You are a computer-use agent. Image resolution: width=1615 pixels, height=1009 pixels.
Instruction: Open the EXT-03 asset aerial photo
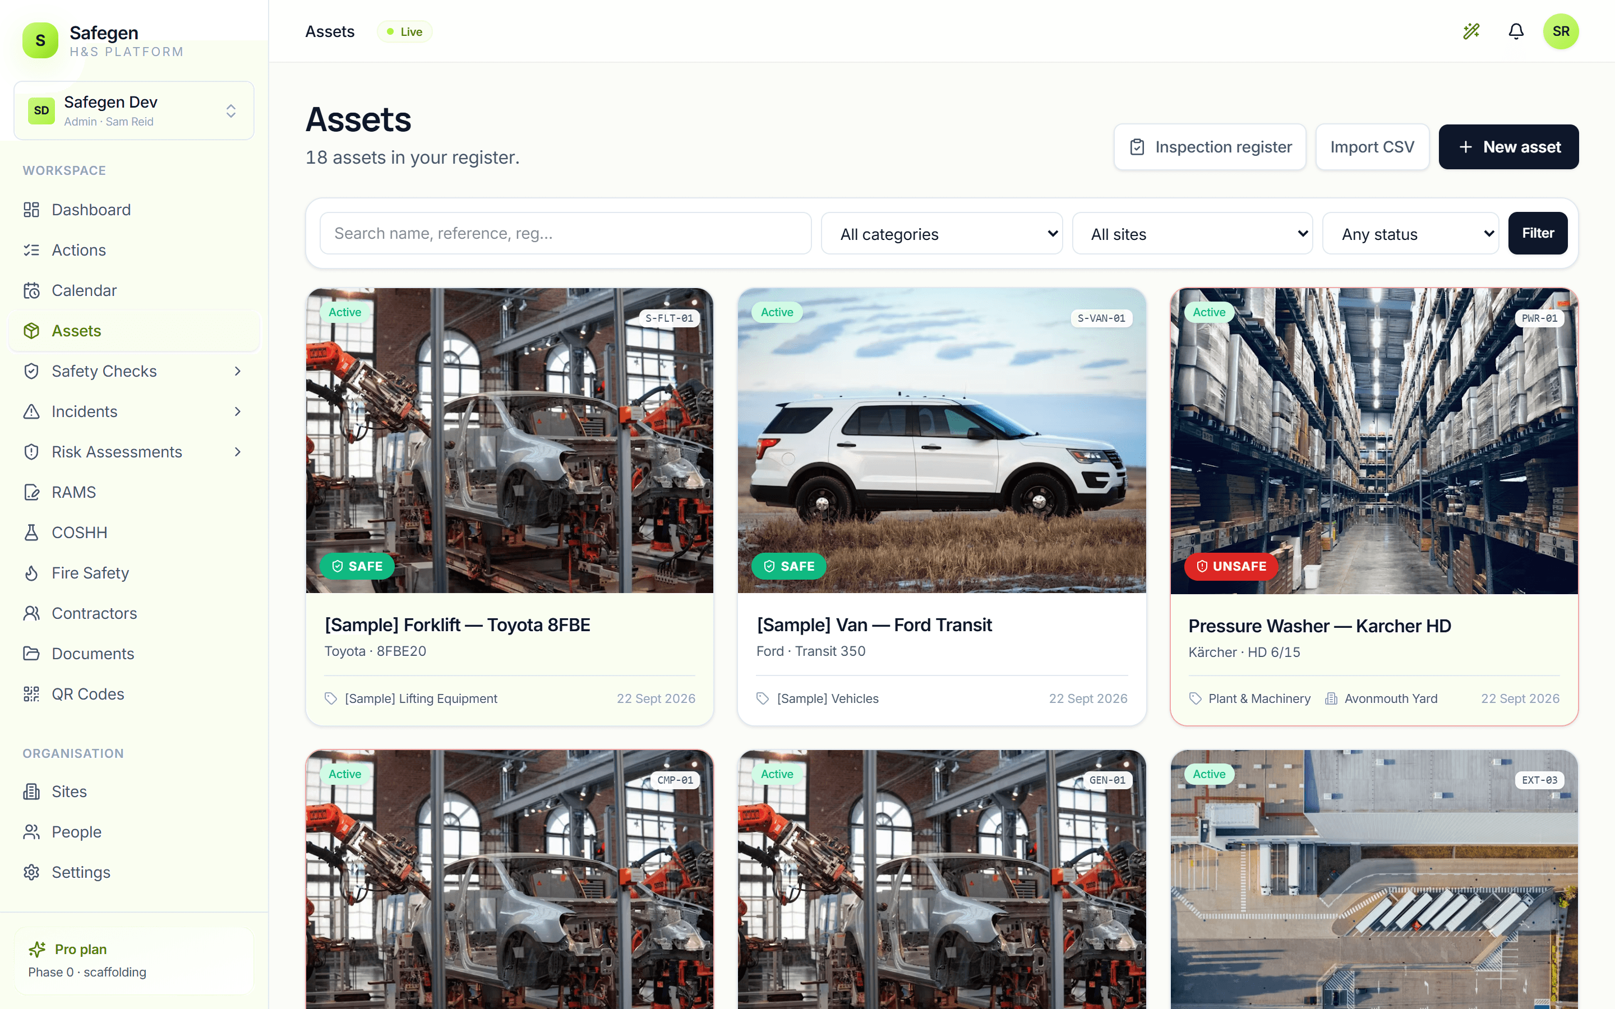(x=1374, y=880)
